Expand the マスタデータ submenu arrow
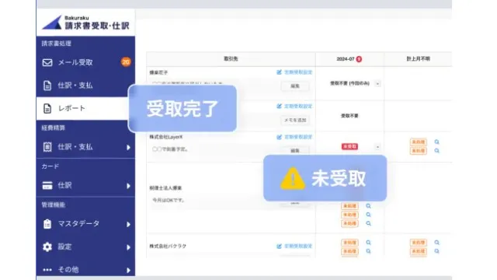The height and width of the screenshot is (280, 497). tap(128, 225)
